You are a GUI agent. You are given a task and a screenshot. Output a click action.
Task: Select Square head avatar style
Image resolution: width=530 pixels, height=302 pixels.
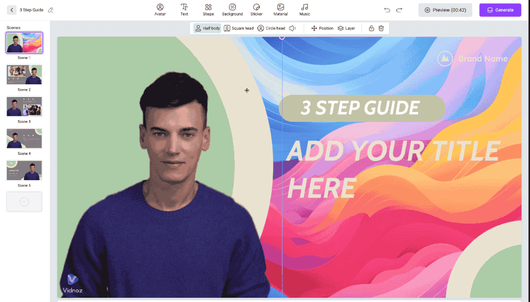coord(238,29)
